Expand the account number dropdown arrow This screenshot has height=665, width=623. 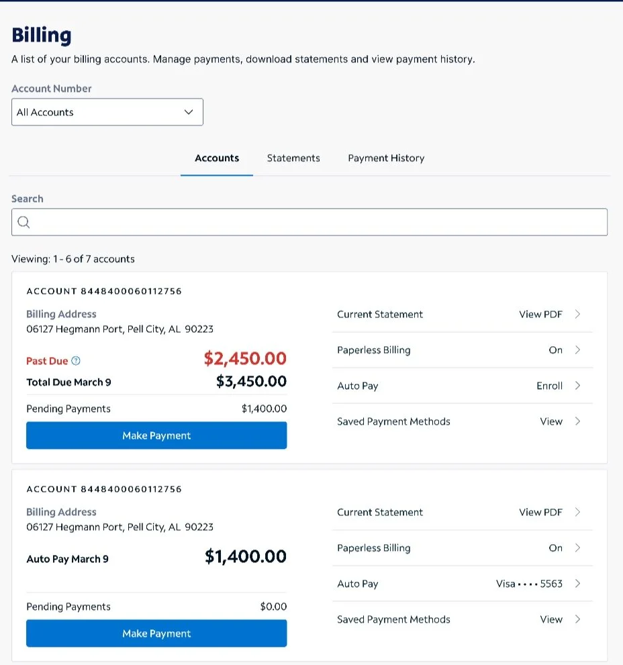pos(189,112)
